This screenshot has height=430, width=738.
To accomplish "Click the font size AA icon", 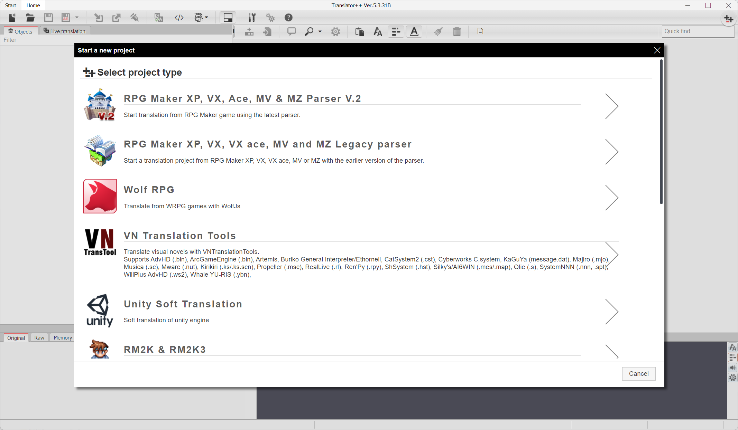I will [x=378, y=32].
